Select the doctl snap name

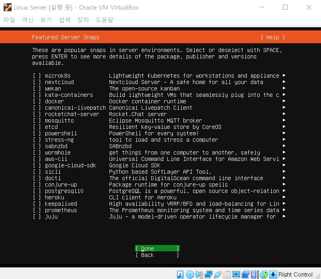coord(53,178)
